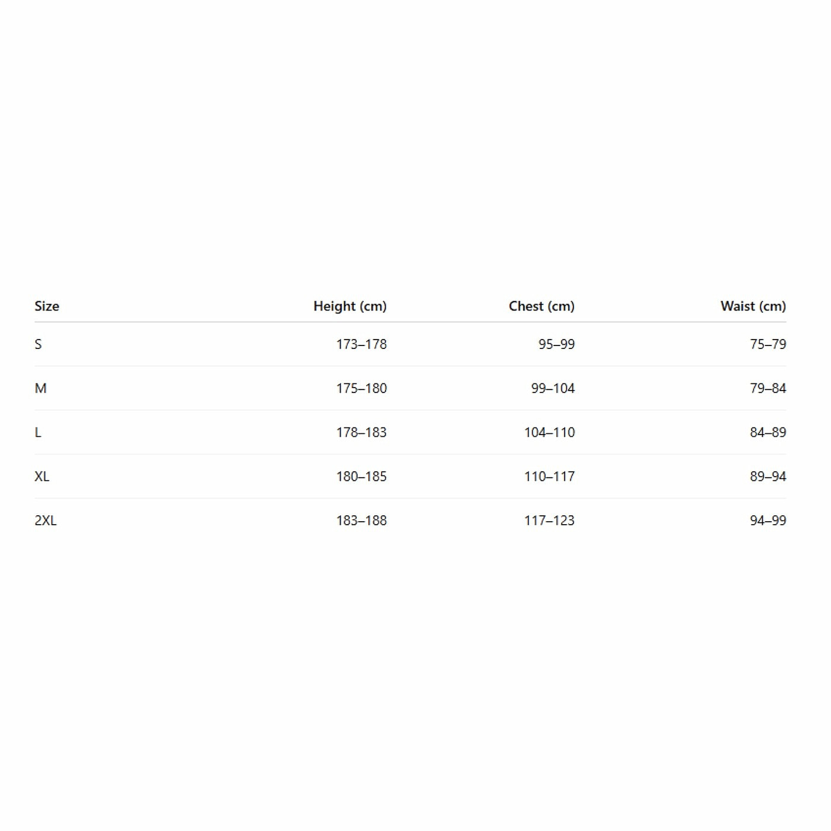Click height value 173–178
Screen dimensions: 831x831
click(361, 344)
